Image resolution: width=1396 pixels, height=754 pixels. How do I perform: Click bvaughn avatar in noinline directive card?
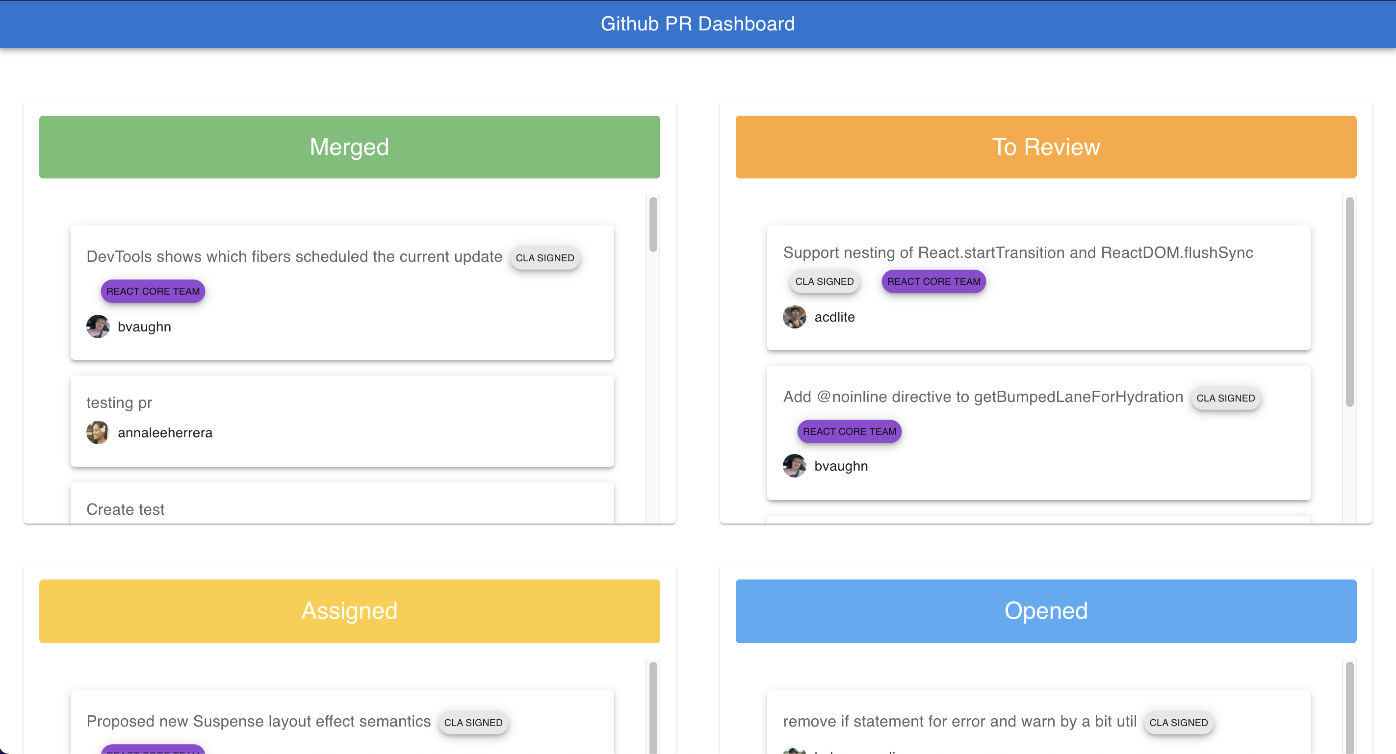click(x=794, y=466)
